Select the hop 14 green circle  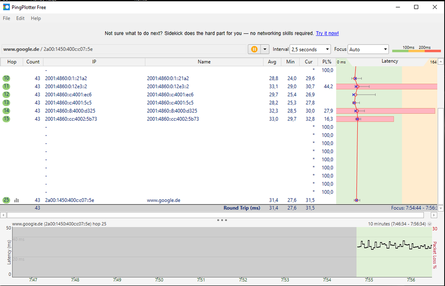(x=6, y=110)
